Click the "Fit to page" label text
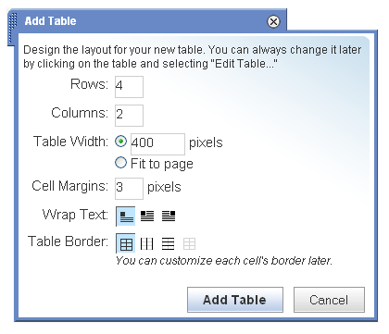Image resolution: width=389 pixels, height=334 pixels. [162, 164]
